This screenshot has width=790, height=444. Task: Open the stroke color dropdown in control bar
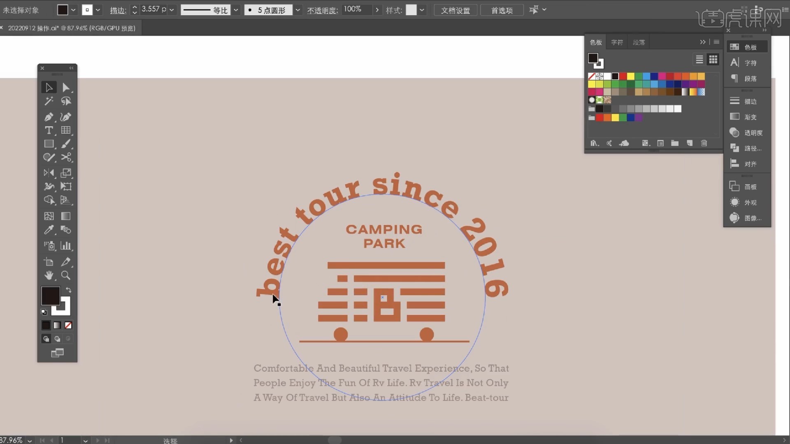98,10
